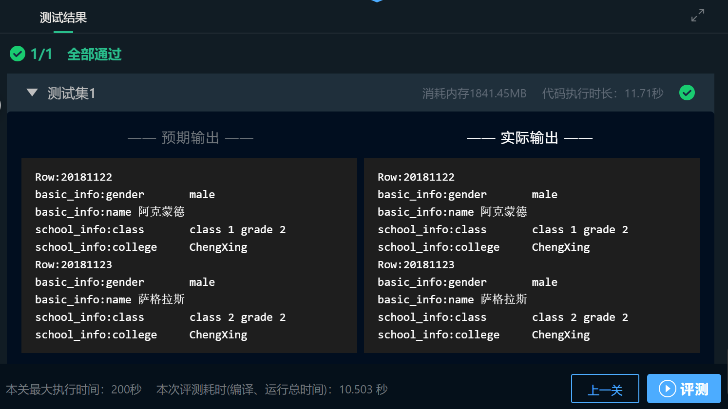Click Row:20181123 in actual output
The height and width of the screenshot is (409, 728).
click(x=416, y=265)
